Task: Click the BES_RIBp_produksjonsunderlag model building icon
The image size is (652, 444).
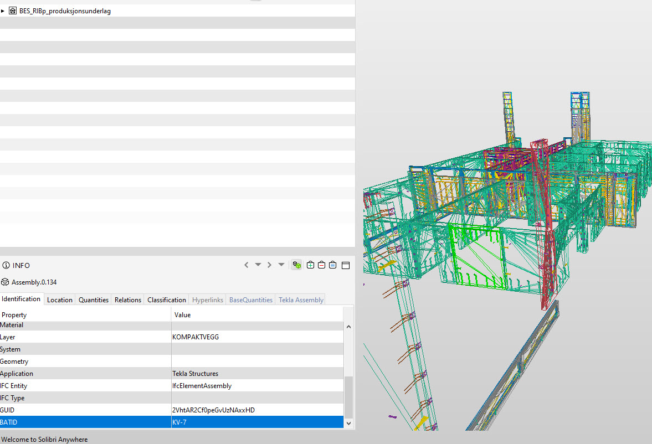Action: (13, 11)
